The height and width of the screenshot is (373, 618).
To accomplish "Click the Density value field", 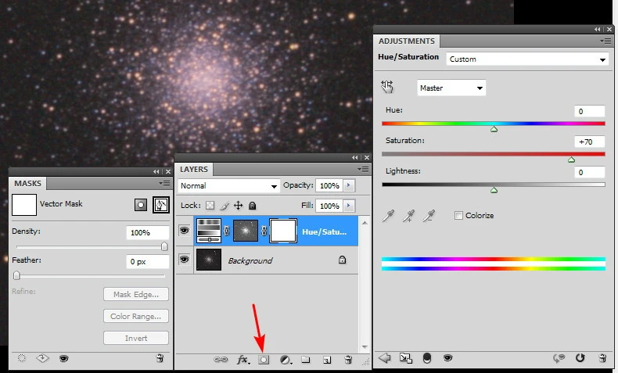I will 148,233.
